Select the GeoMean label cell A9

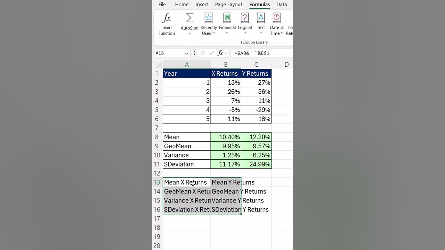pos(187,146)
